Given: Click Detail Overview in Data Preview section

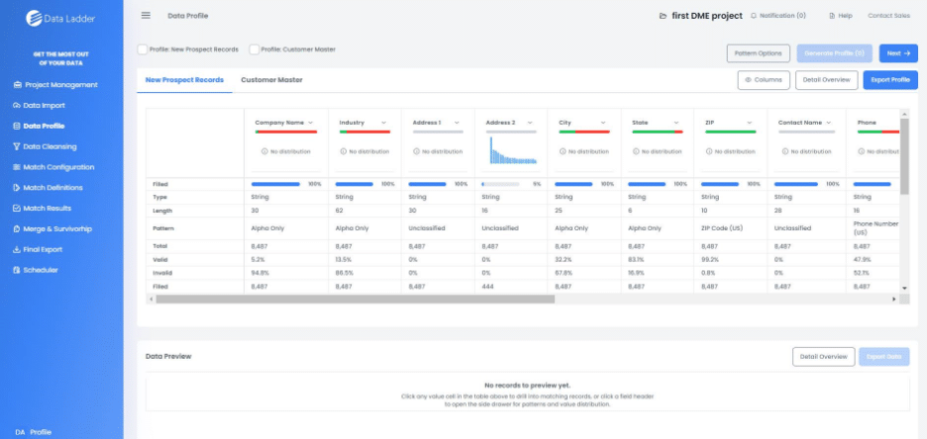Looking at the screenshot, I should (x=824, y=356).
